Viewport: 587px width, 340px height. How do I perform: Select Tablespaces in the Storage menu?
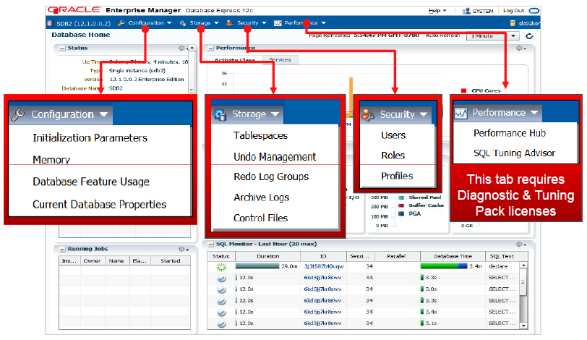260,135
